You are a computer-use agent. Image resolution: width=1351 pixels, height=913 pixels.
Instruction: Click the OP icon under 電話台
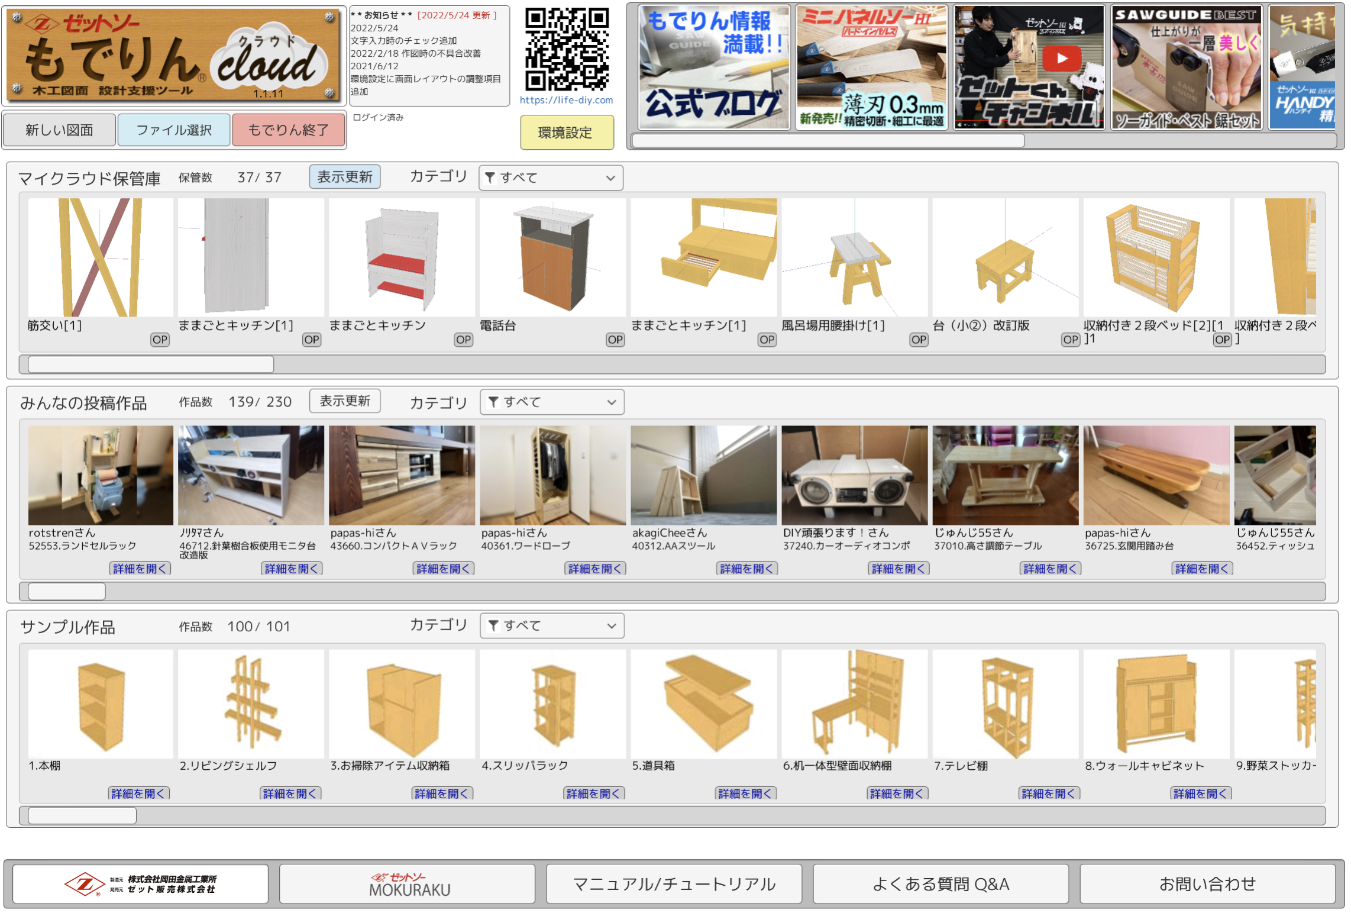(x=615, y=340)
